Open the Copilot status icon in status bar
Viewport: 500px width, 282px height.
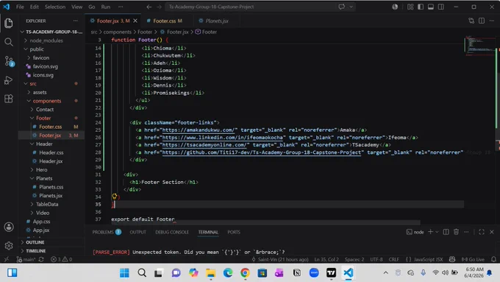click(452, 259)
